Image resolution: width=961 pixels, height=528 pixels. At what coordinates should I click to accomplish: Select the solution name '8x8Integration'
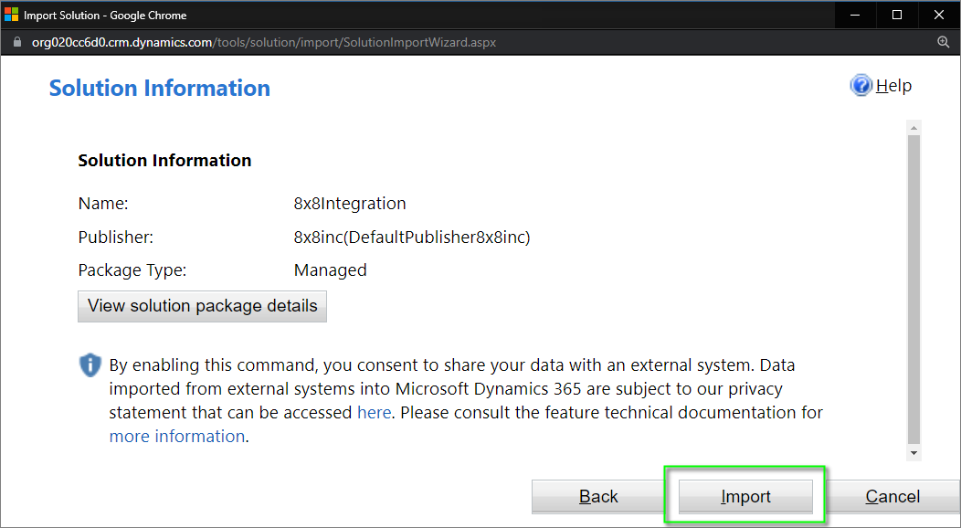pyautogui.click(x=350, y=204)
